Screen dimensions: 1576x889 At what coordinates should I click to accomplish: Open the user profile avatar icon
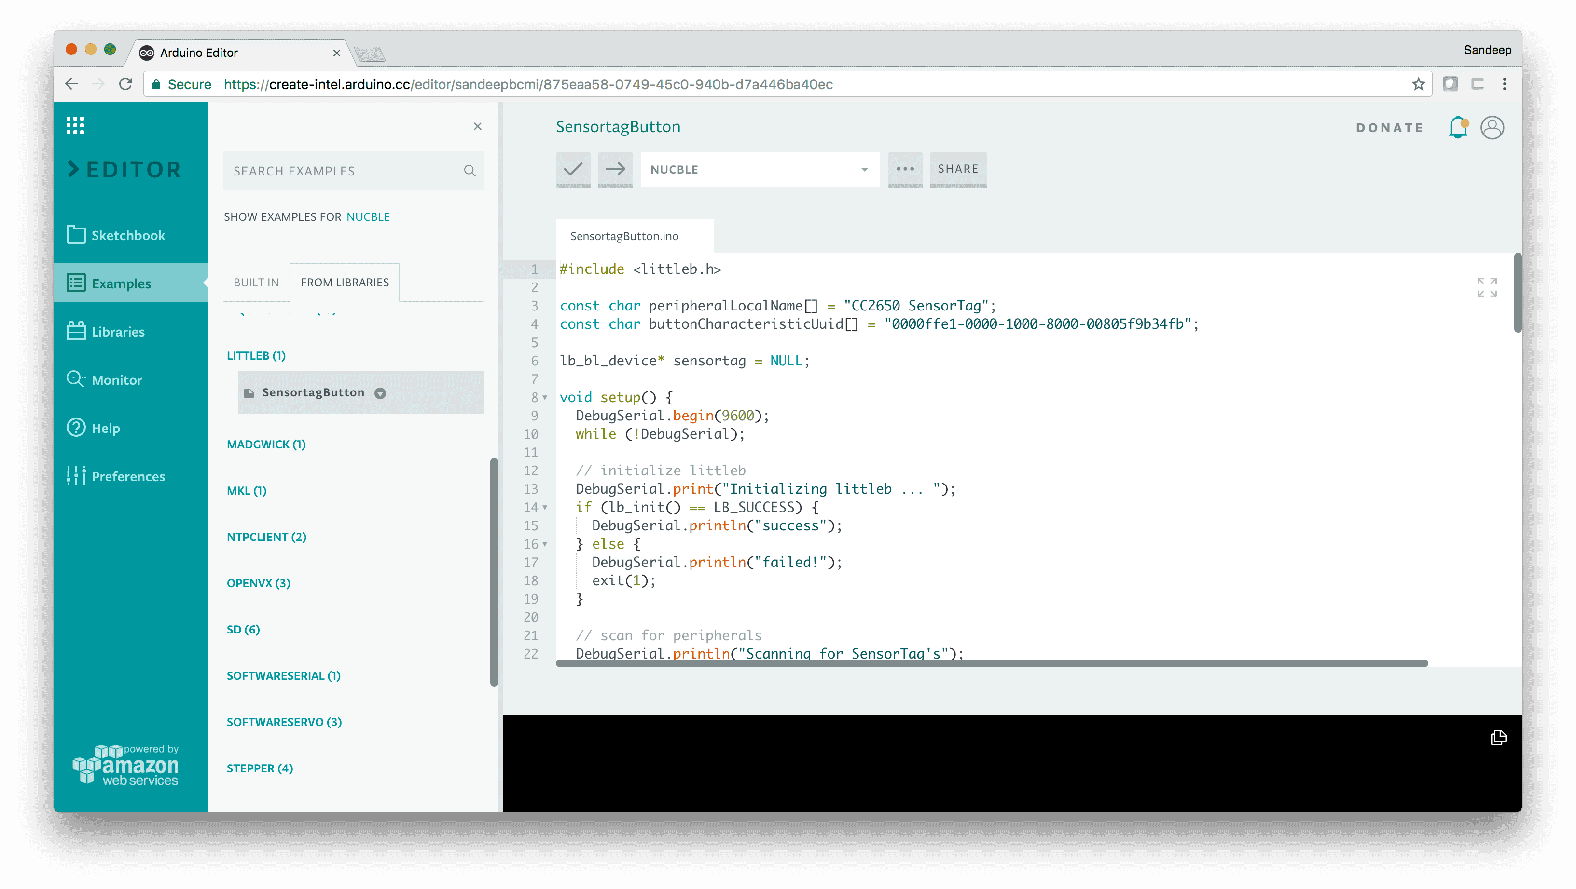1492,127
